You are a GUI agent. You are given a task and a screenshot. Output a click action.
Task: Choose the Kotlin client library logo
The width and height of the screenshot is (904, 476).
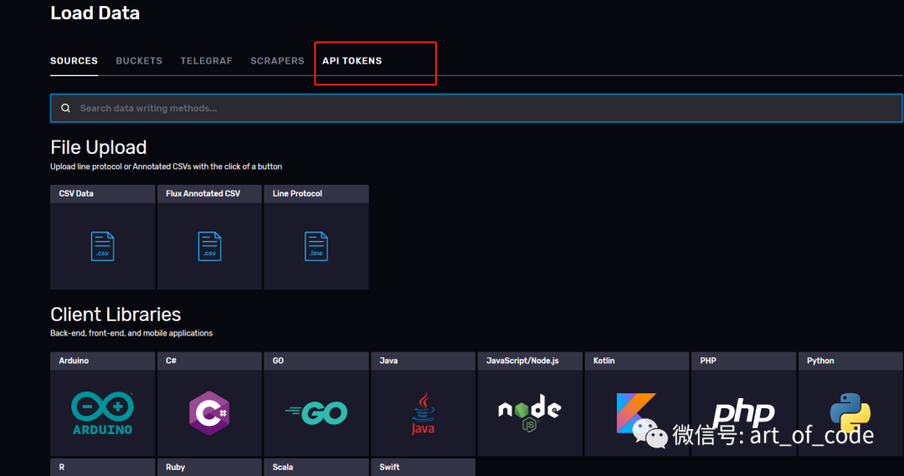(x=636, y=412)
